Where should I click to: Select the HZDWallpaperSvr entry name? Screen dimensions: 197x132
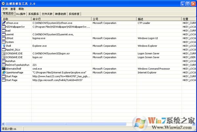[15, 27]
